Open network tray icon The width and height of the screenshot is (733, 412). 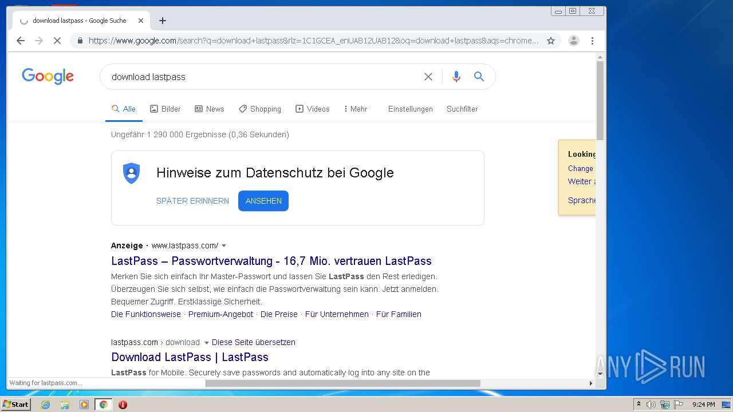(x=665, y=405)
